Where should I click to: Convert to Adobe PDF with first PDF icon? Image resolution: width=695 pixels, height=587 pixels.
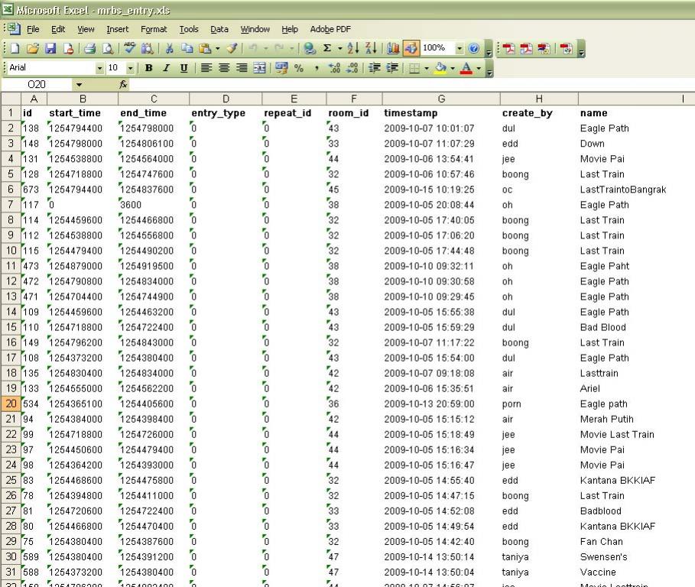tap(509, 49)
